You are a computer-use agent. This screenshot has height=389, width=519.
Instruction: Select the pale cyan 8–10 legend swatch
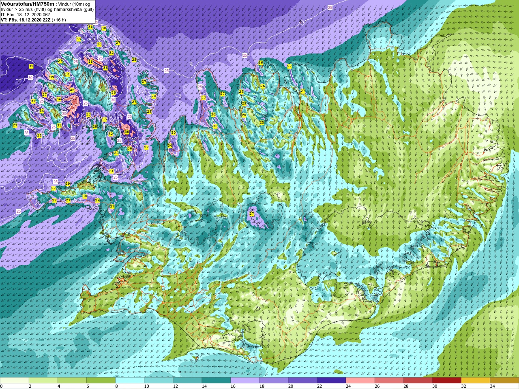[x=130, y=380]
